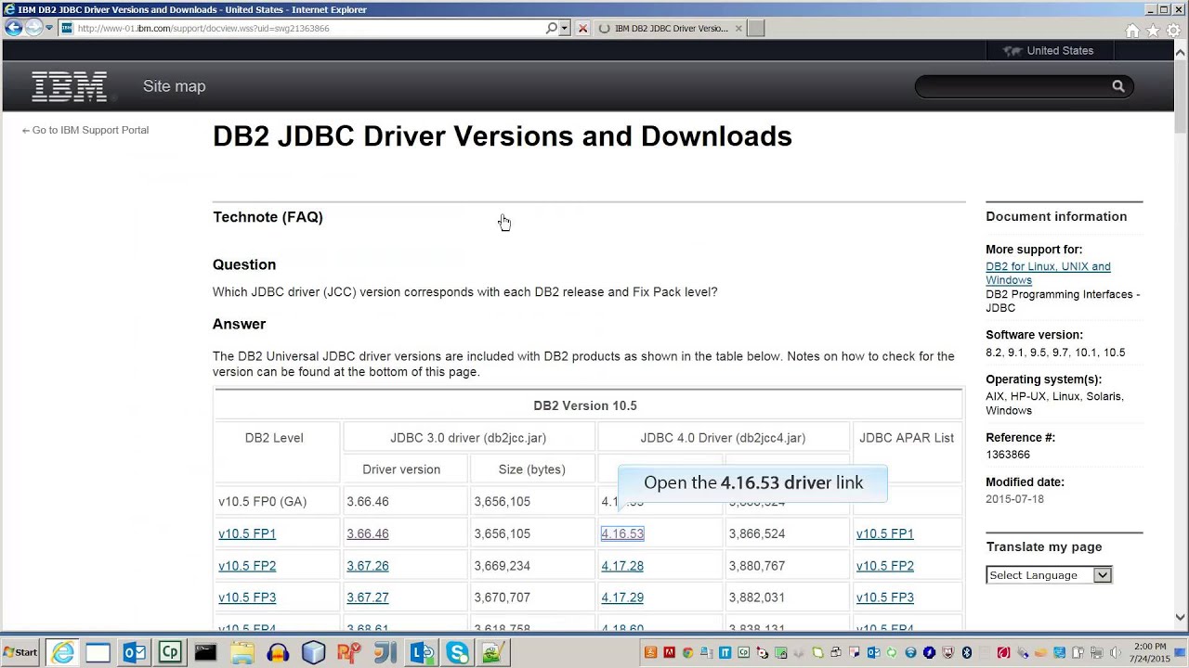Open Internet Explorer home icon
This screenshot has width=1189, height=668.
(x=1132, y=31)
